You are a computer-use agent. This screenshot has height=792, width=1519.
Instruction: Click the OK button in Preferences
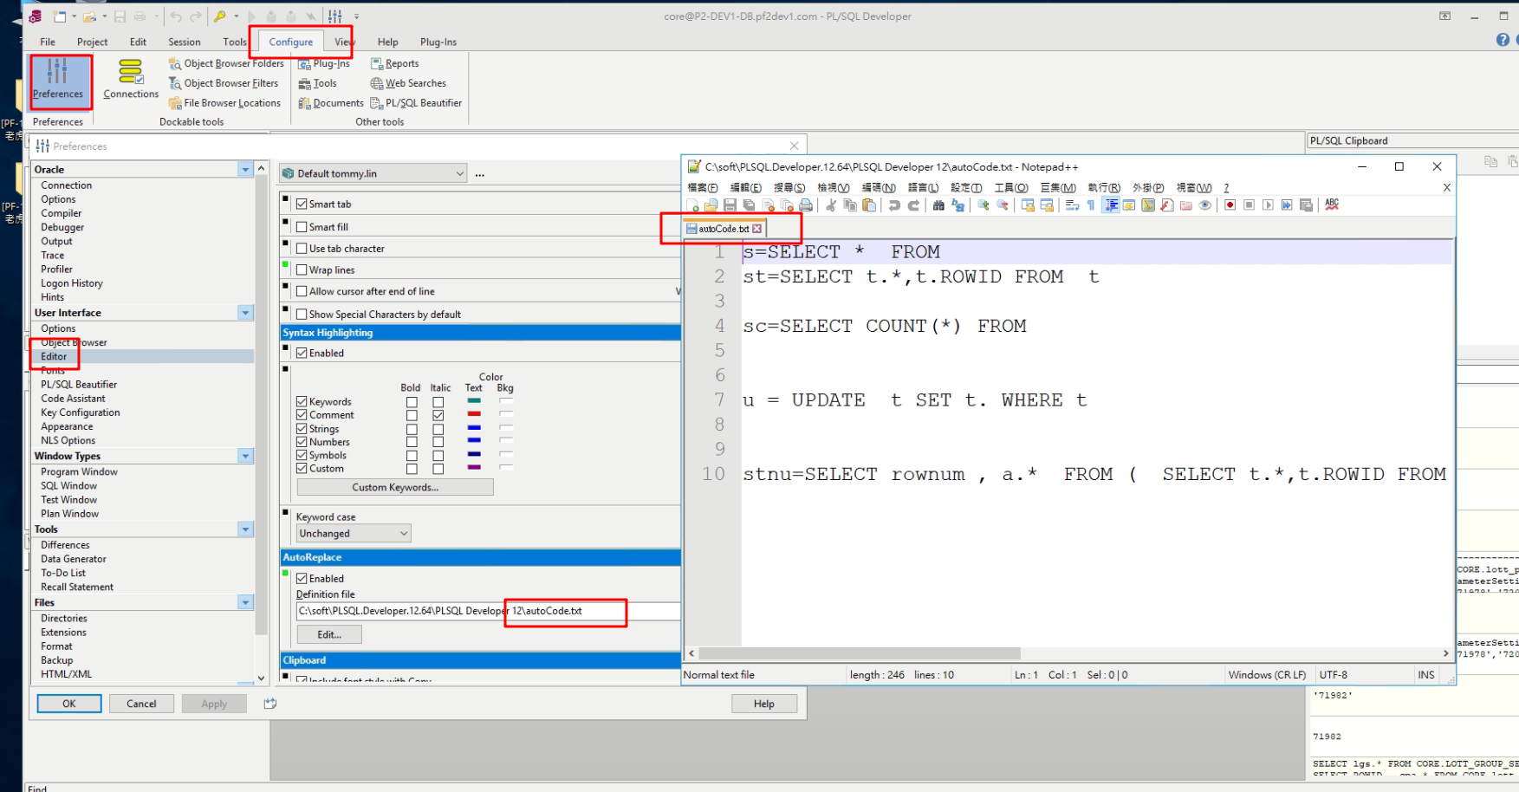coord(69,704)
